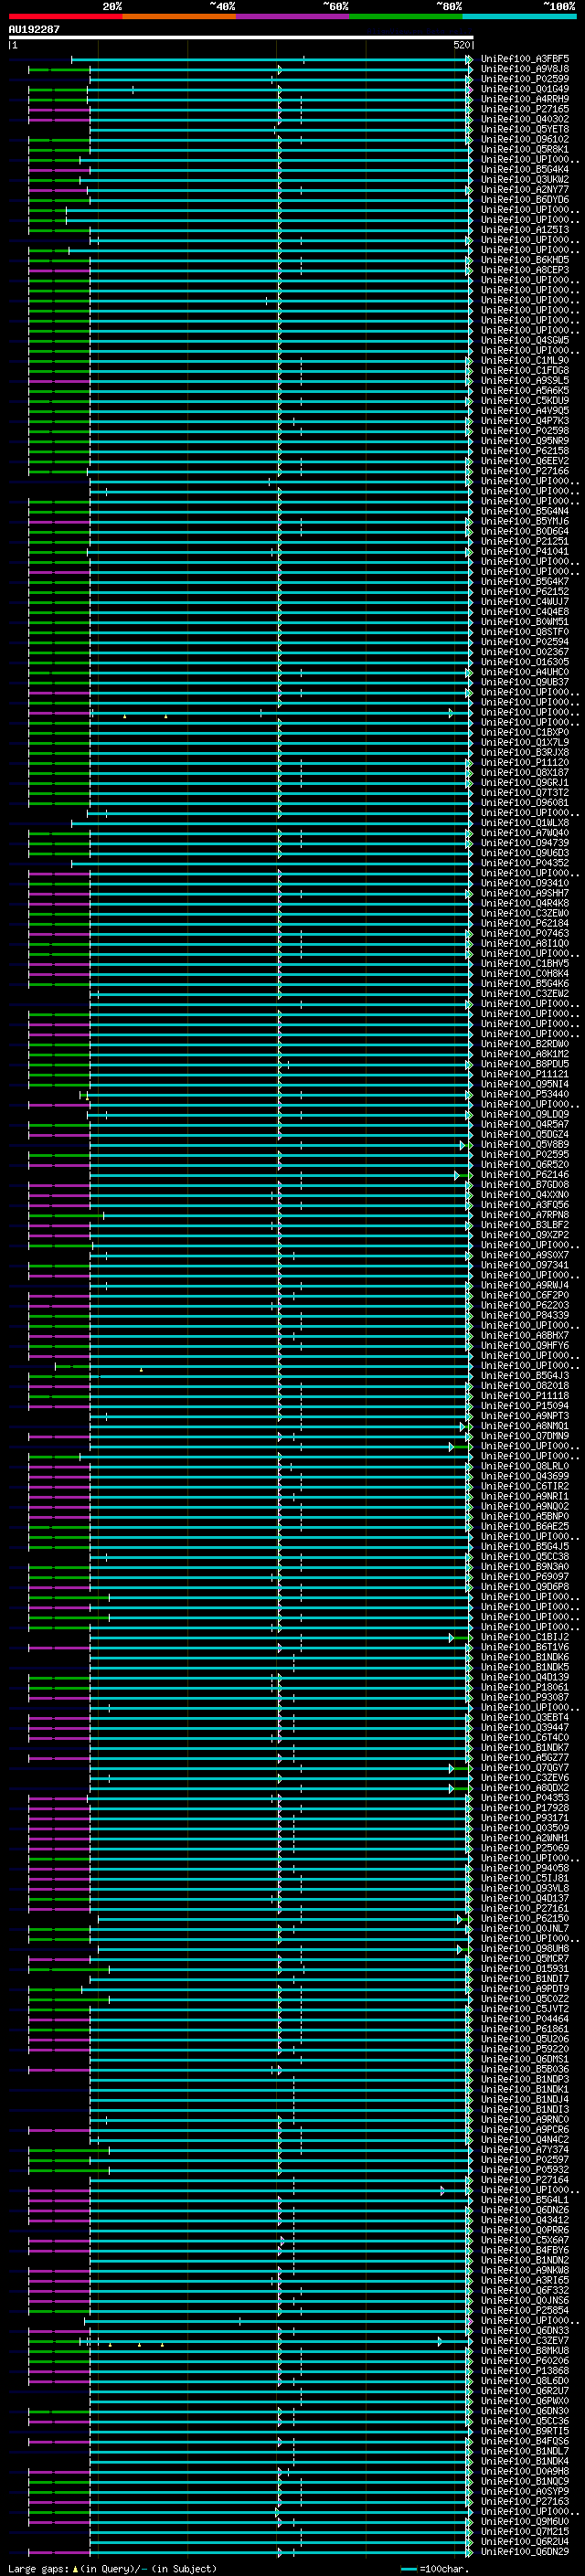The height and width of the screenshot is (2576, 585).
Task: Select hit label UniRef100_Q8STF0
Action: tap(525, 632)
